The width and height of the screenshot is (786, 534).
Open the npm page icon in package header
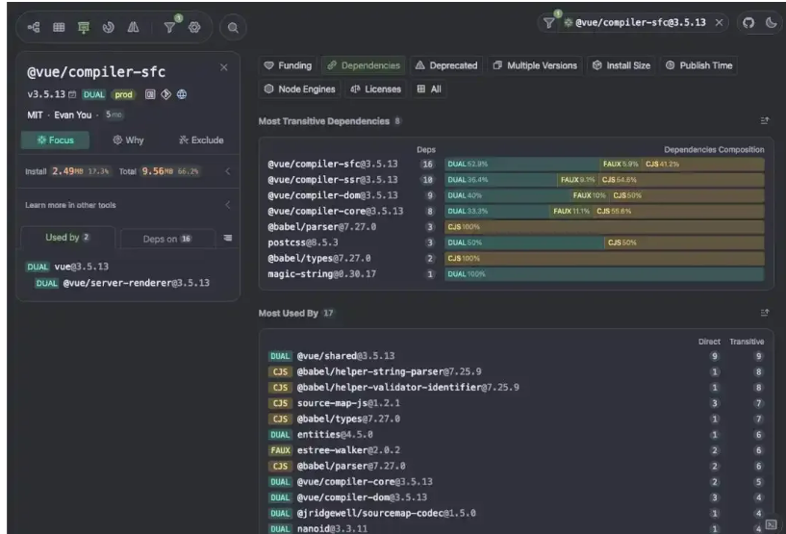(150, 94)
